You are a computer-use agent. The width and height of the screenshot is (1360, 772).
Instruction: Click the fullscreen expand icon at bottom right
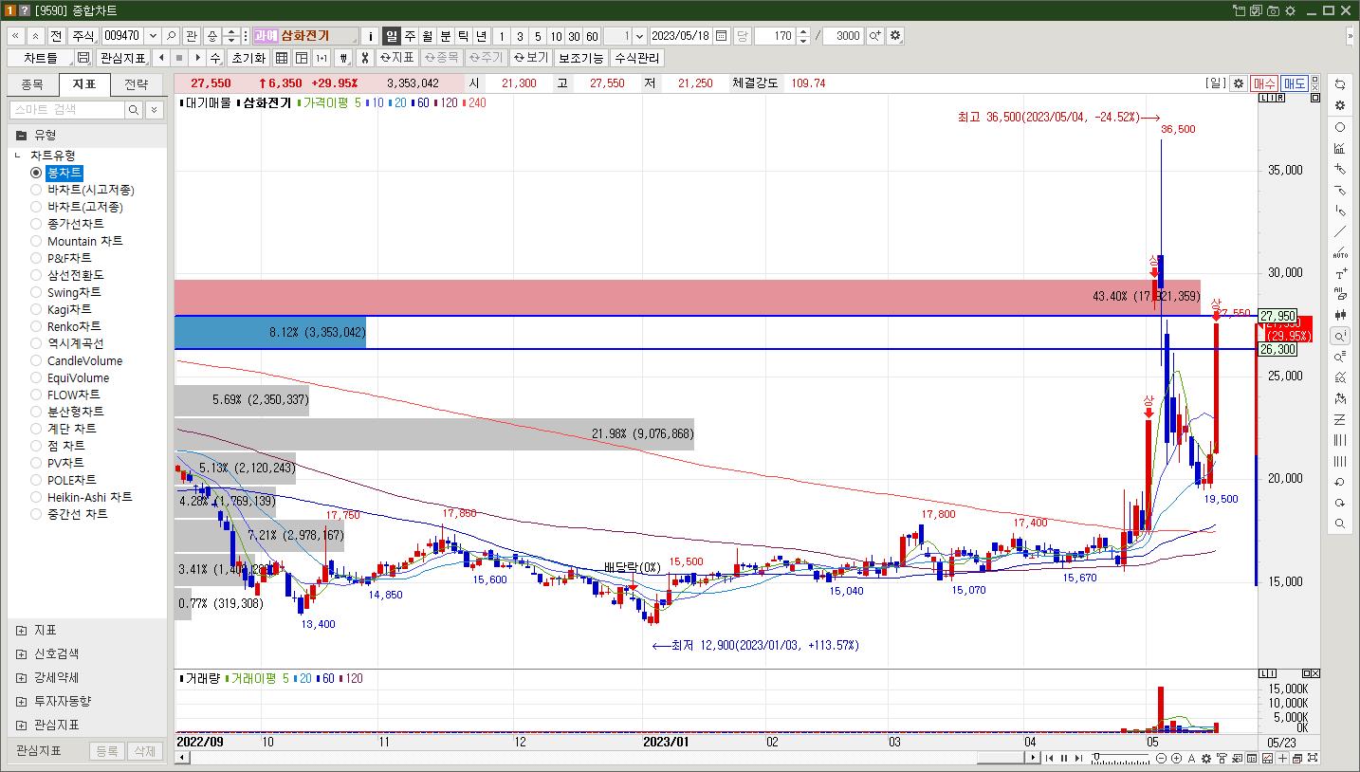click(1313, 758)
